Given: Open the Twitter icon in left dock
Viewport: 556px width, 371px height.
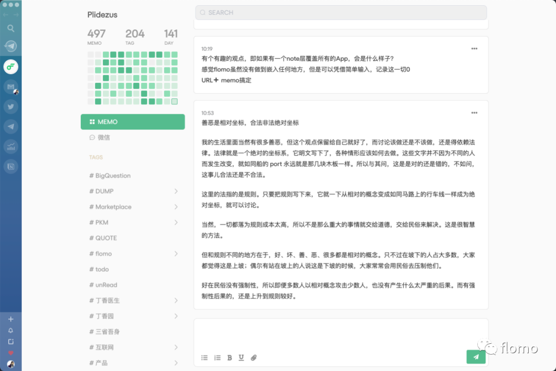Looking at the screenshot, I should pos(11,107).
